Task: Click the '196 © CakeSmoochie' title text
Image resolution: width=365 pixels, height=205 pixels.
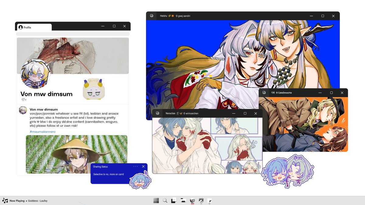Action: [x=281, y=93]
